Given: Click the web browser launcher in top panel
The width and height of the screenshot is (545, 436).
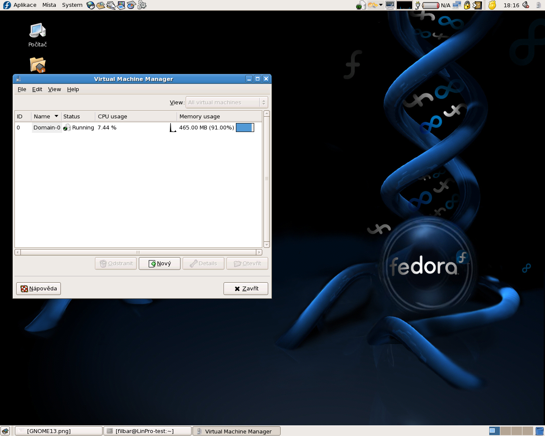Looking at the screenshot, I should [90, 5].
